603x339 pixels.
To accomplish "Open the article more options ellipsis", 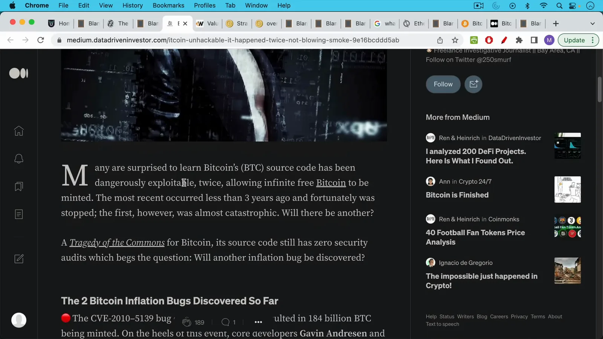I will 258,322.
